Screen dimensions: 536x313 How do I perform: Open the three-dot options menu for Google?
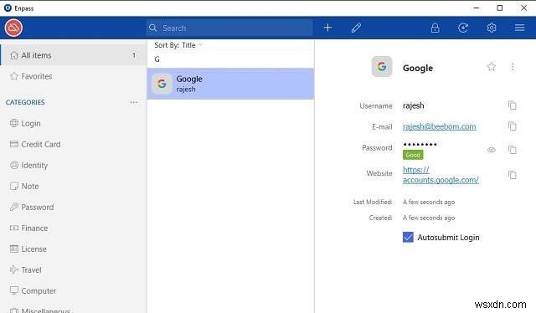(x=512, y=67)
